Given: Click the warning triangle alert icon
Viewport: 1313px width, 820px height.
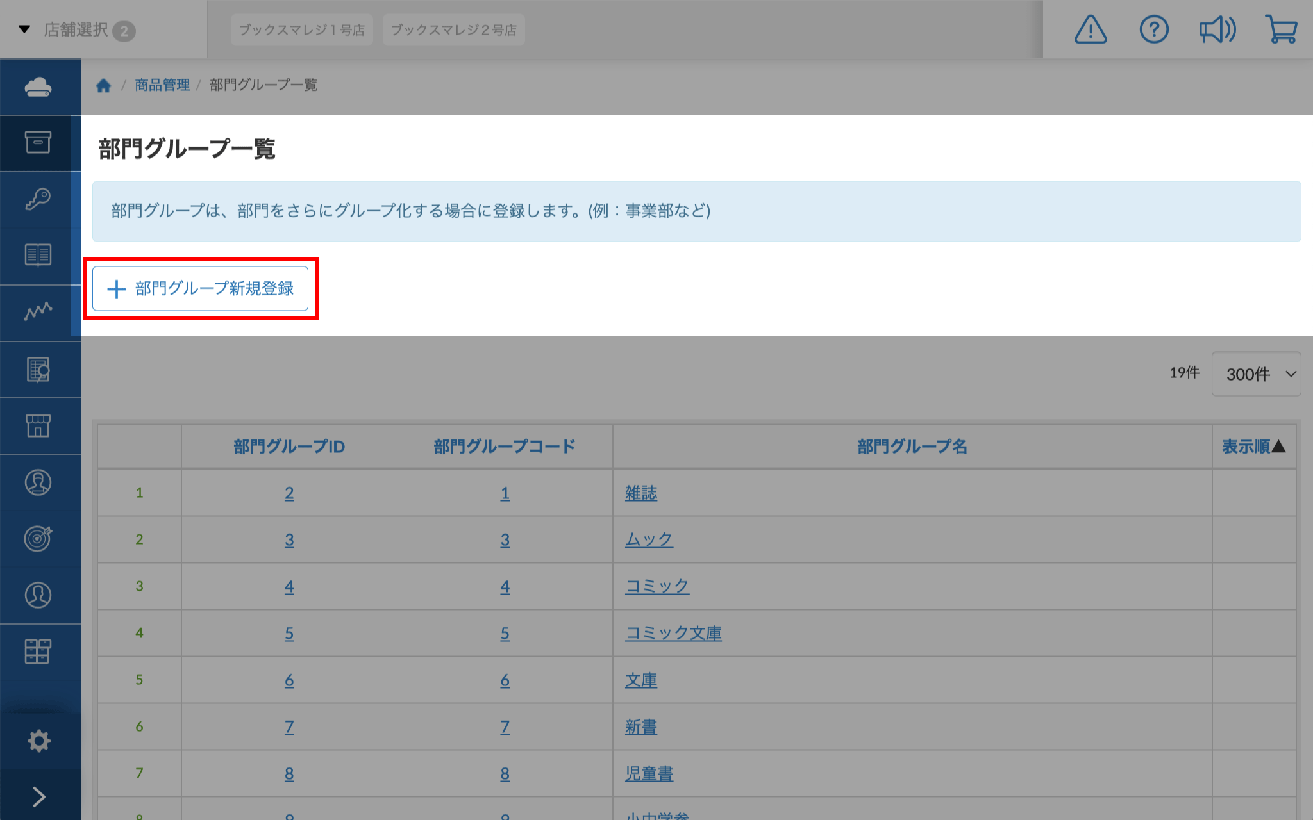Looking at the screenshot, I should pyautogui.click(x=1091, y=29).
